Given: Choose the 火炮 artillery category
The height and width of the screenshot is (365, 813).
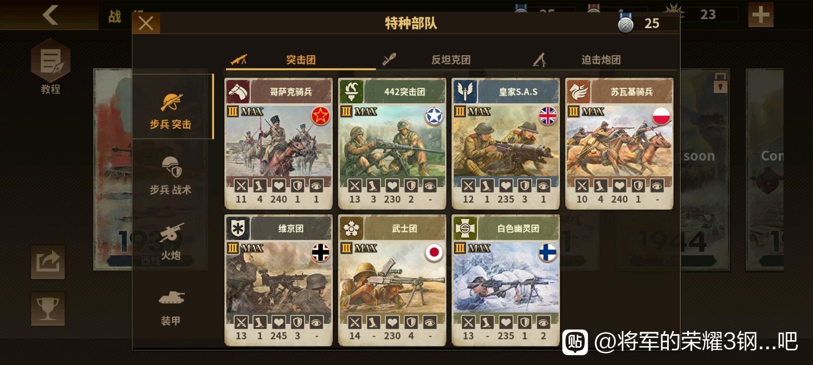Looking at the screenshot, I should 171,240.
